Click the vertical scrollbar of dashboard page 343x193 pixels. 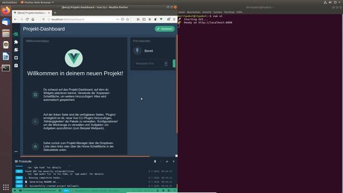[177, 84]
